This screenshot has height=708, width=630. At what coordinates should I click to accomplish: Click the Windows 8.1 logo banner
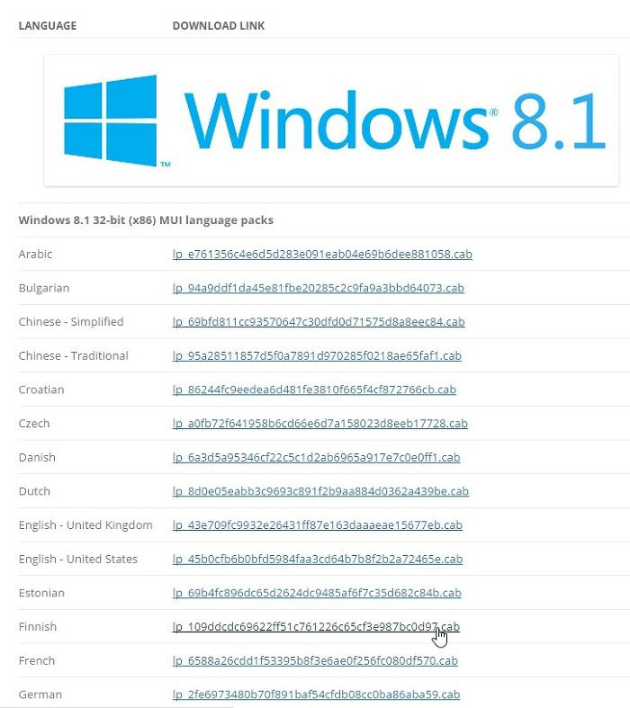[x=331, y=121]
